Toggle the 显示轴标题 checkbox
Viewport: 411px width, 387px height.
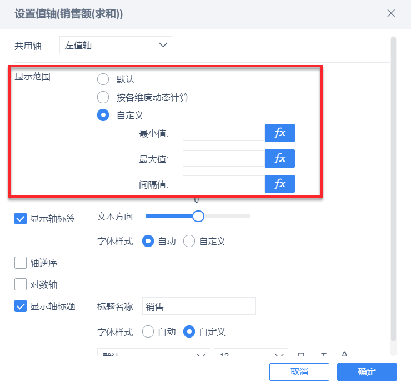click(21, 306)
